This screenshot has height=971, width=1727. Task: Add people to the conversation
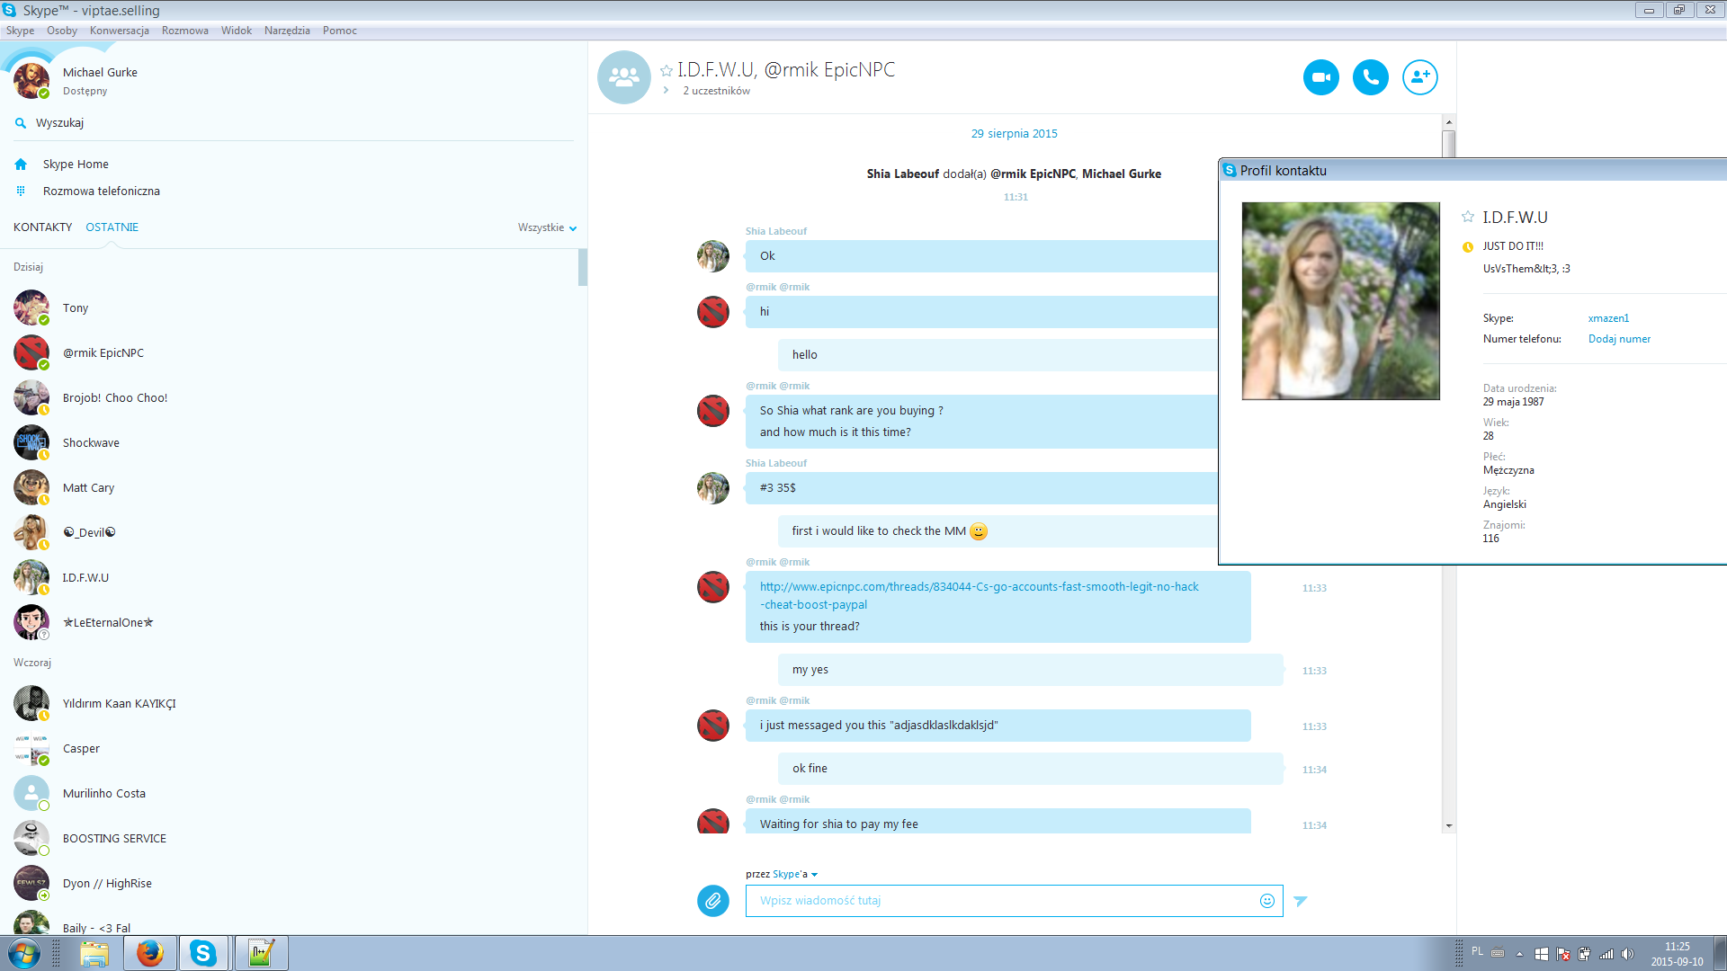[x=1419, y=77]
